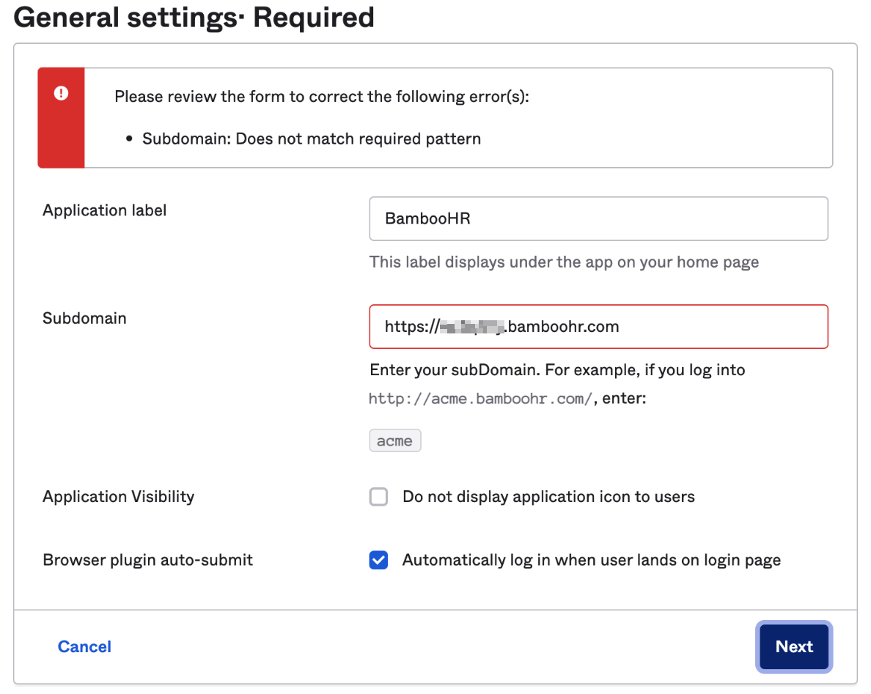
Task: Click Automatically log in when user lands text
Action: pyautogui.click(x=591, y=561)
